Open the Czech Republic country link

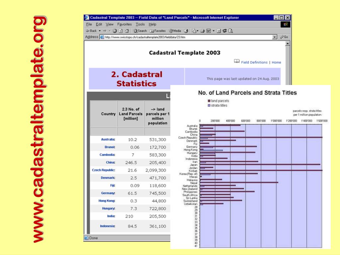pos(104,170)
